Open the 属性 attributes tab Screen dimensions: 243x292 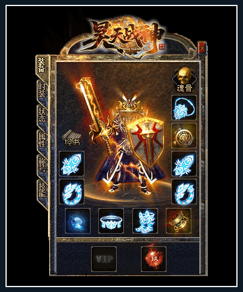(42, 141)
